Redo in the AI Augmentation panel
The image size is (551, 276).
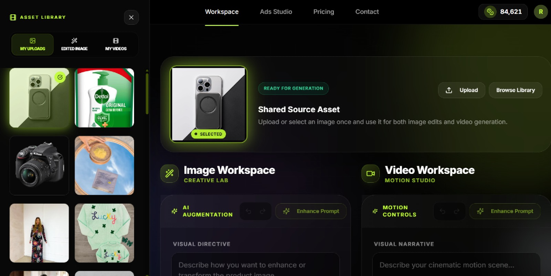(263, 211)
